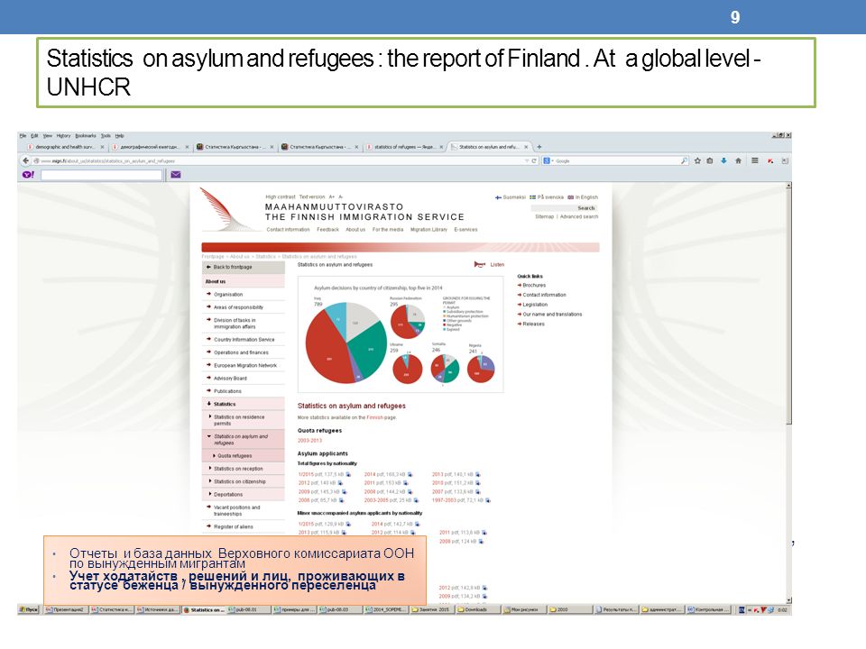
Task: Open the Tools menu in Firefox
Action: click(x=106, y=136)
